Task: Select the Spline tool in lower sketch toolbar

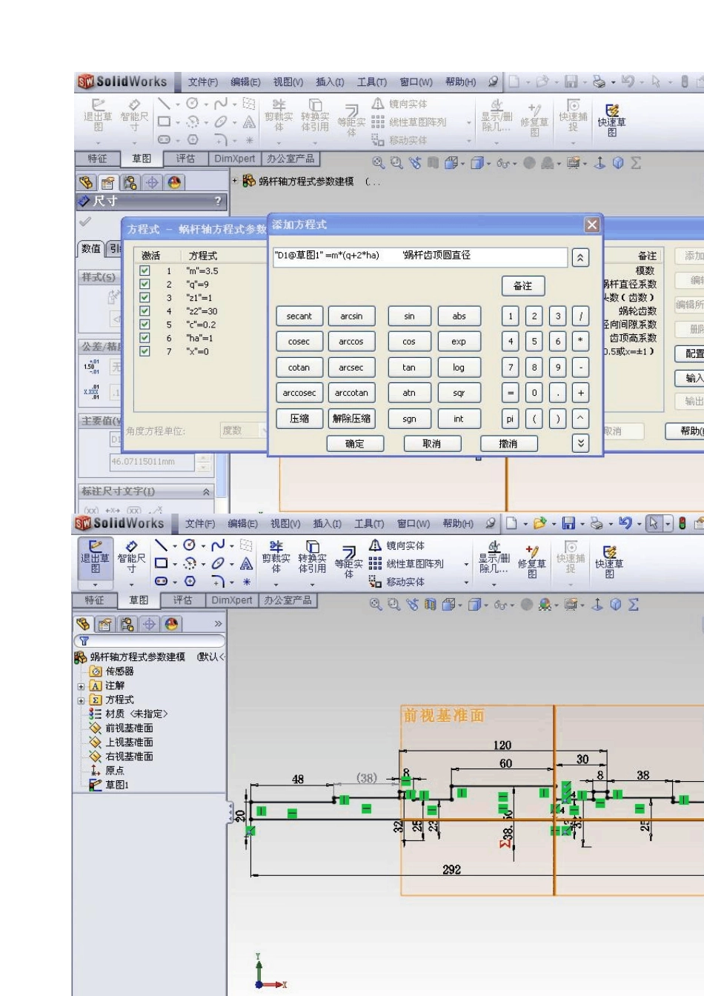Action: pos(217,545)
